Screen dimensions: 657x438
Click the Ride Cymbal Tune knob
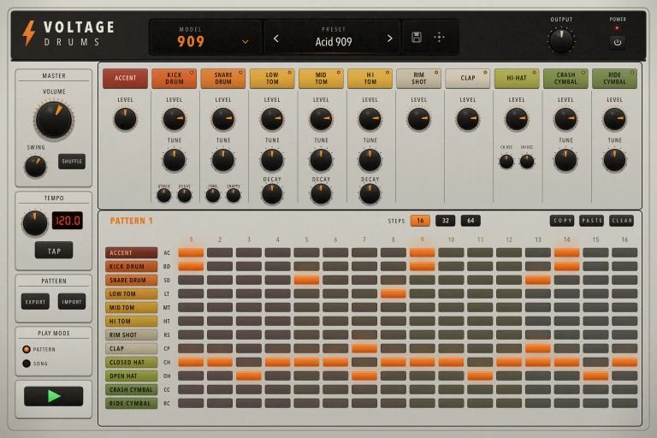(615, 160)
